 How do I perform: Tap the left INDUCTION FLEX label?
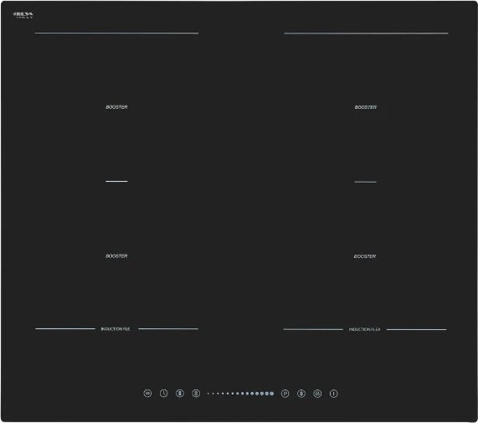coord(116,328)
